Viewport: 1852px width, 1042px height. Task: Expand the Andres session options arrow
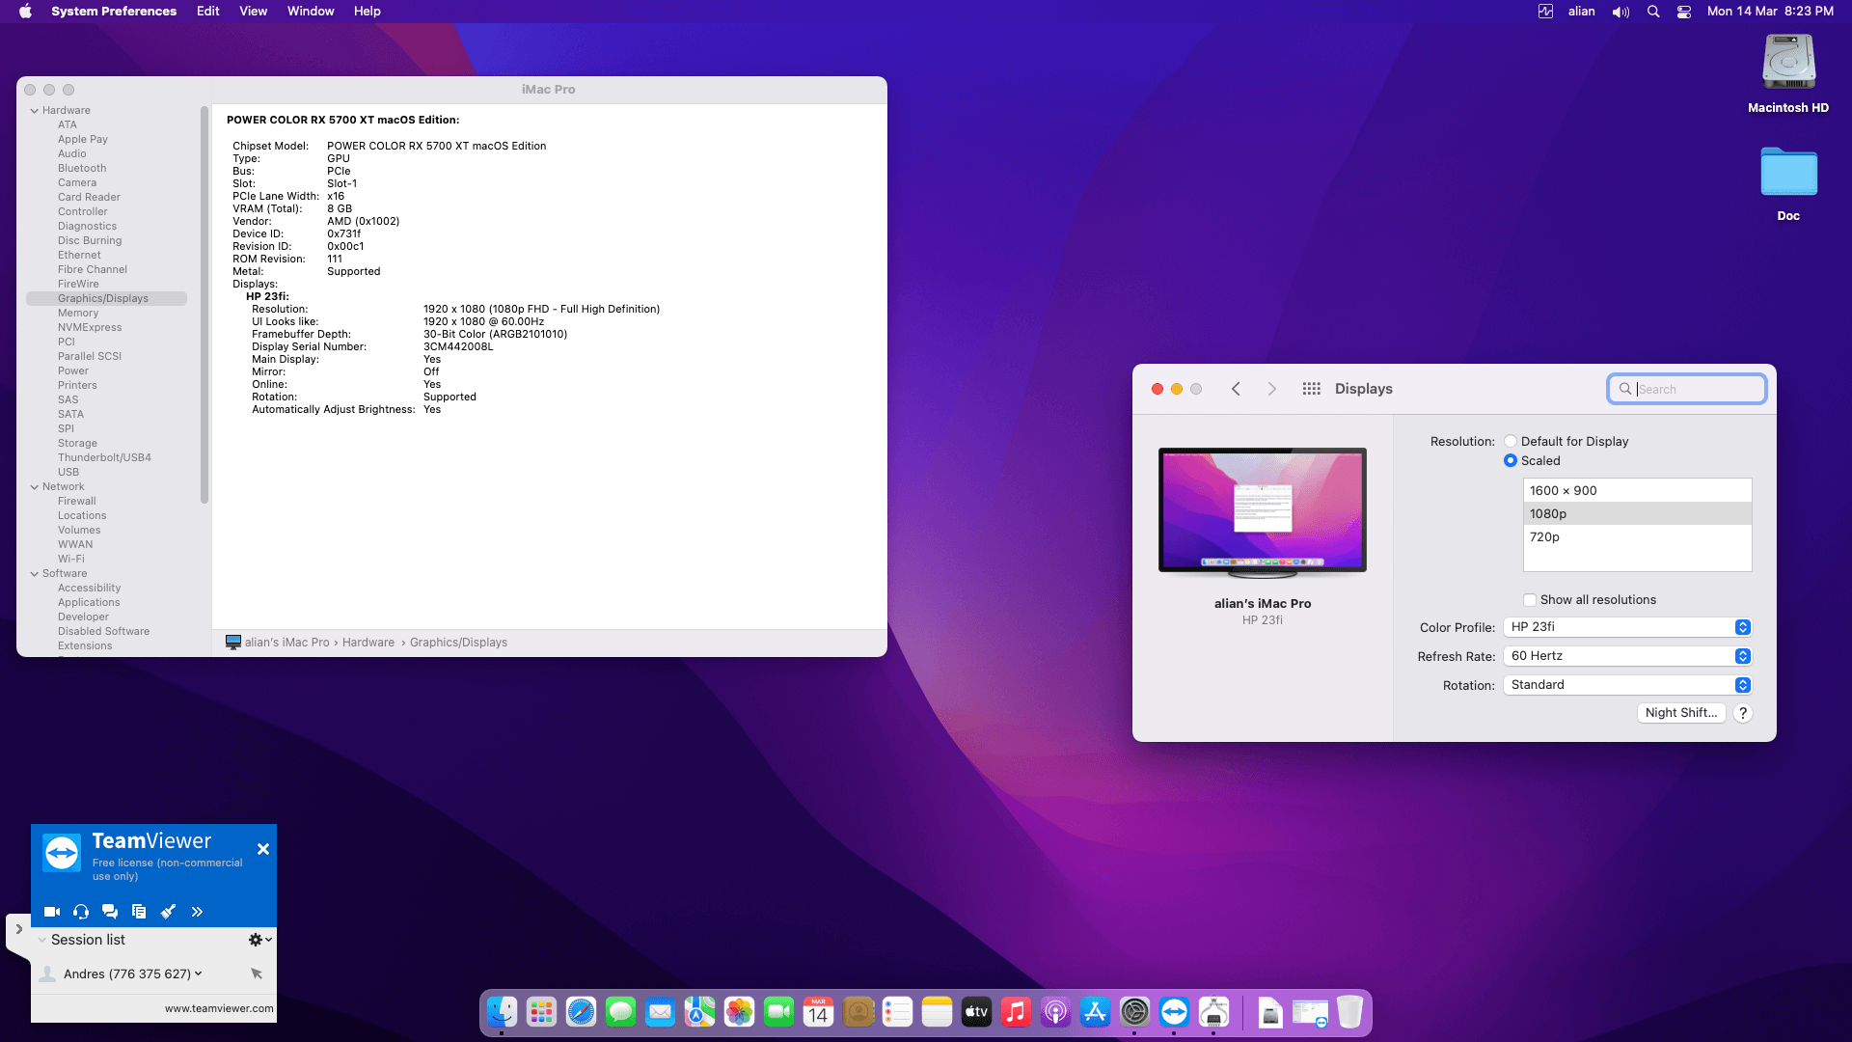199,973
